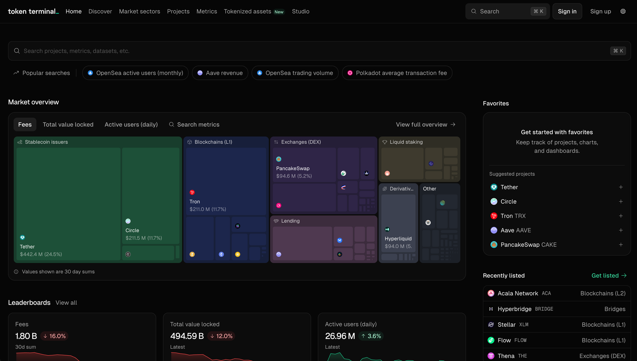Click the Hyperliquid logo in Derivatives treemap
The width and height of the screenshot is (637, 361).
tap(387, 230)
